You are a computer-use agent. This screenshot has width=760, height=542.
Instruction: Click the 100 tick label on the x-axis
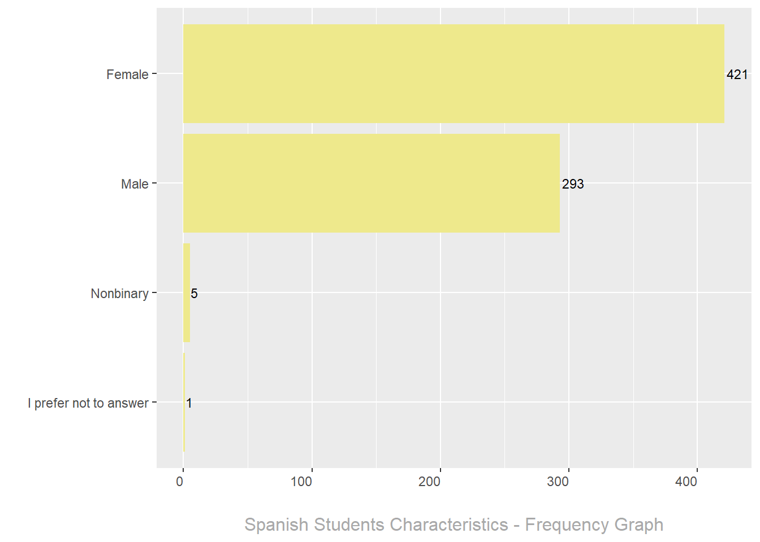click(301, 482)
